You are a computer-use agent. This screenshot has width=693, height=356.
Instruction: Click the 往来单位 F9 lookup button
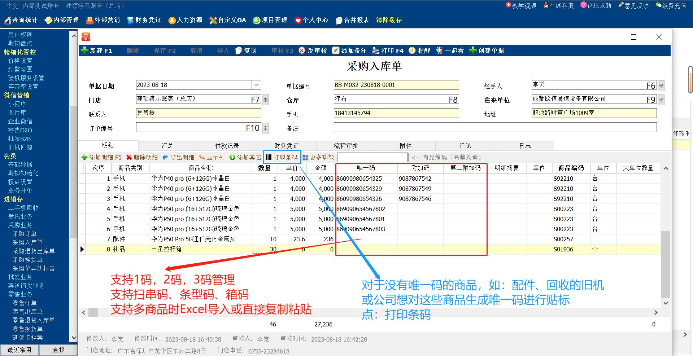pyautogui.click(x=661, y=100)
